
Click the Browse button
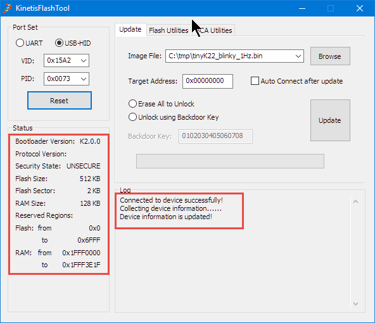pos(330,56)
